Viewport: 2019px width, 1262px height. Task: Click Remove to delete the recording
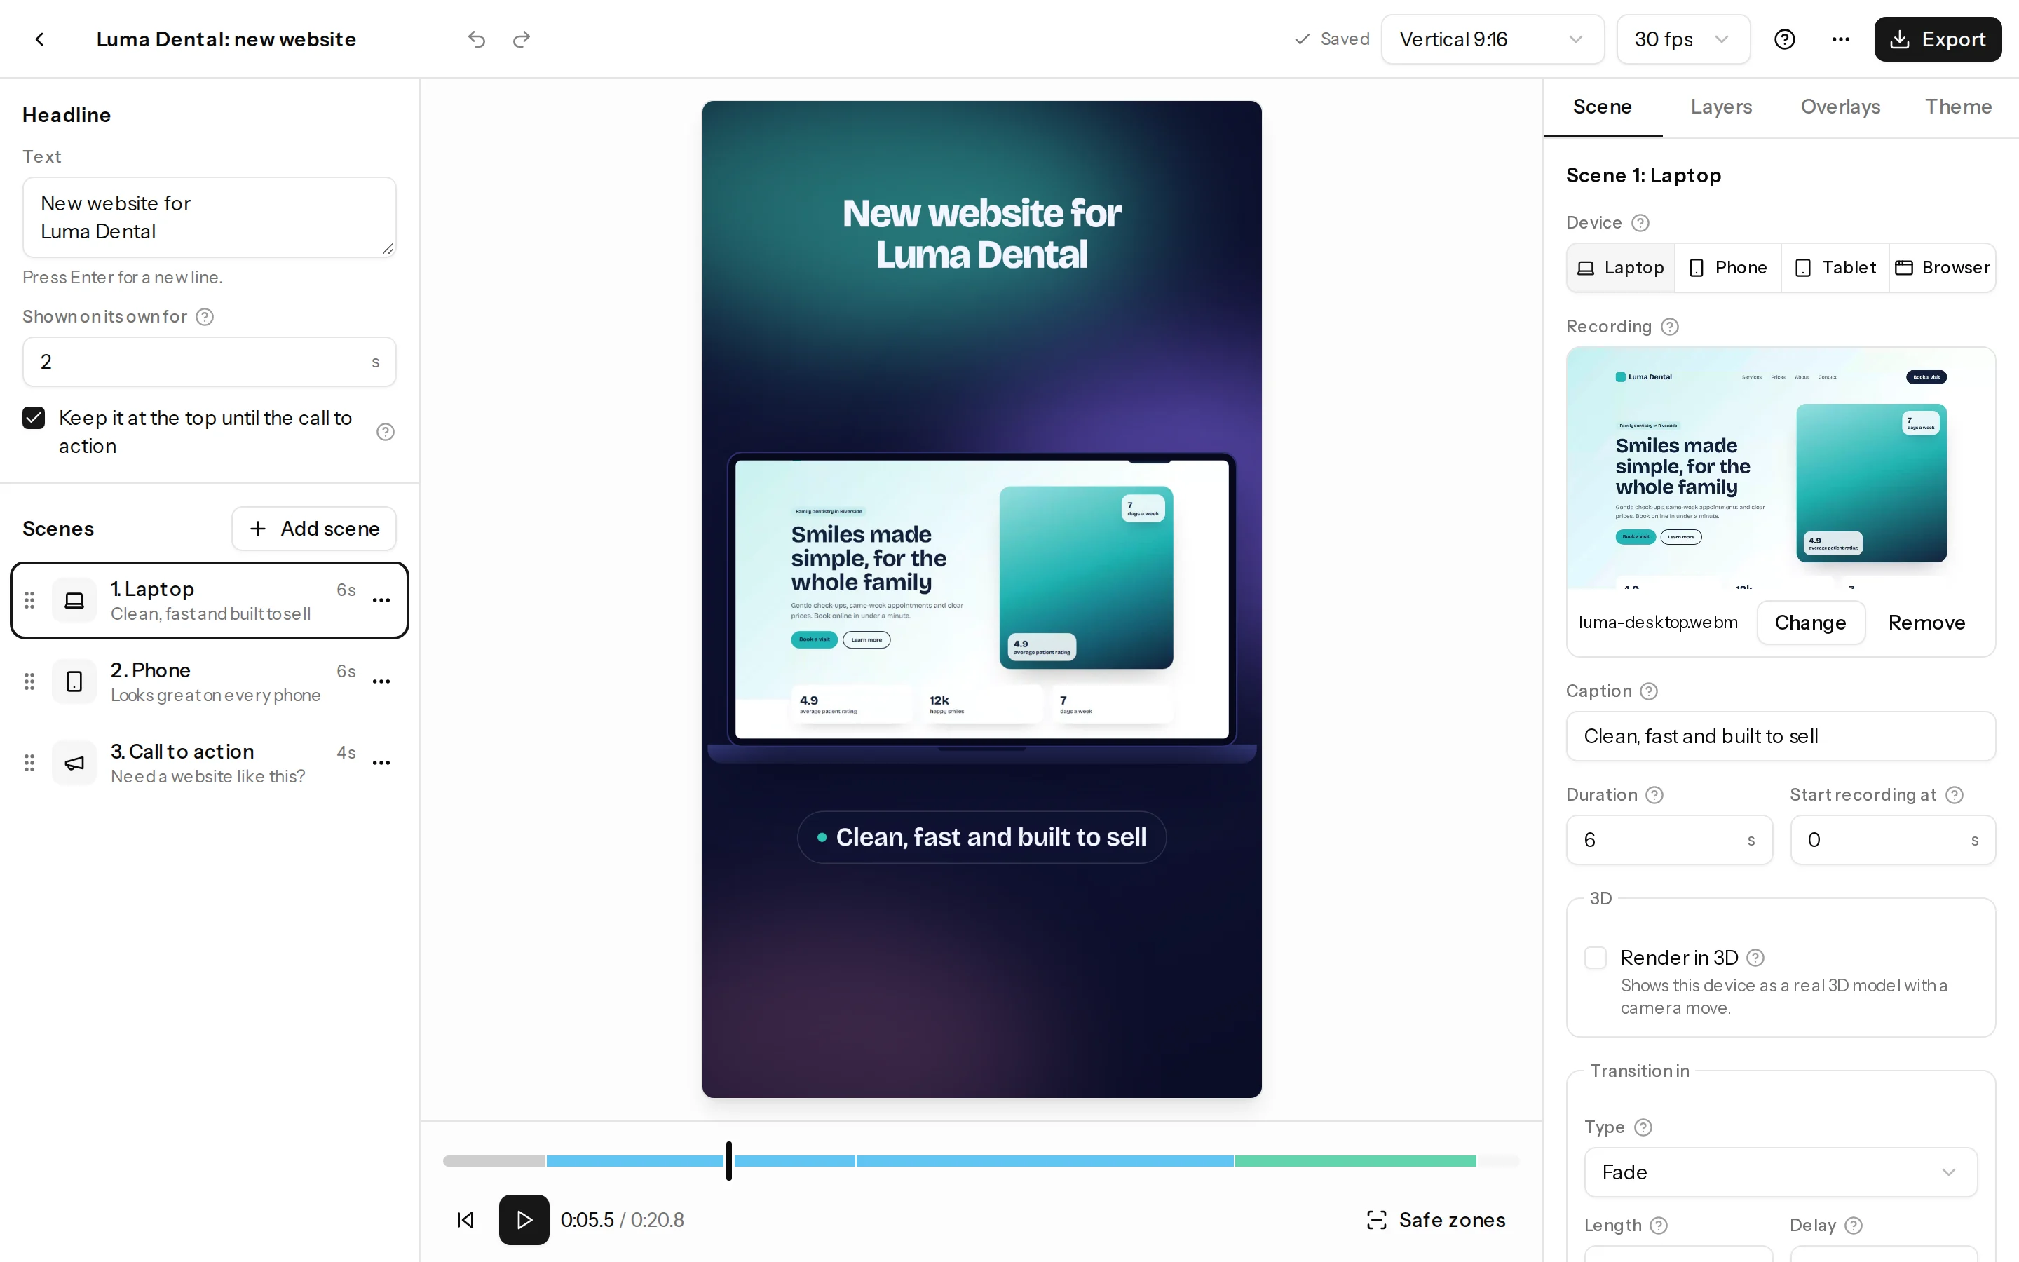click(x=1926, y=623)
